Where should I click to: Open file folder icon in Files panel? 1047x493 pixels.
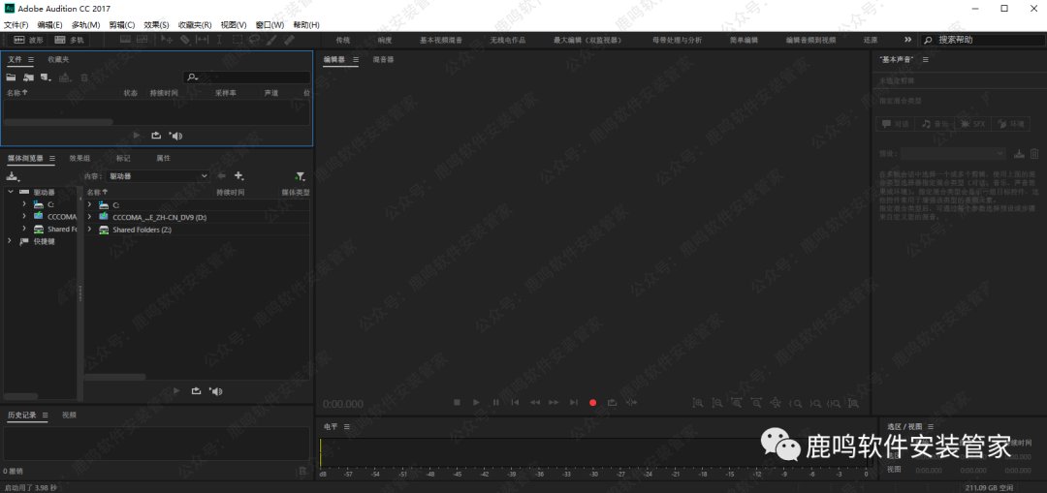(12, 77)
